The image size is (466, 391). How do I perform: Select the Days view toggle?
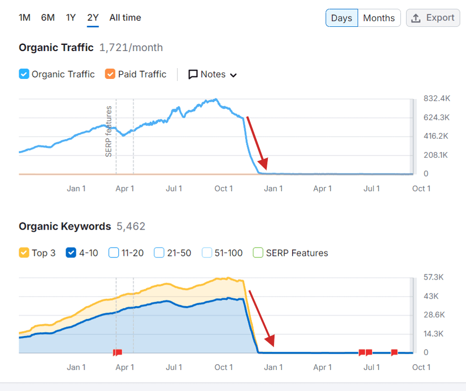tap(342, 18)
